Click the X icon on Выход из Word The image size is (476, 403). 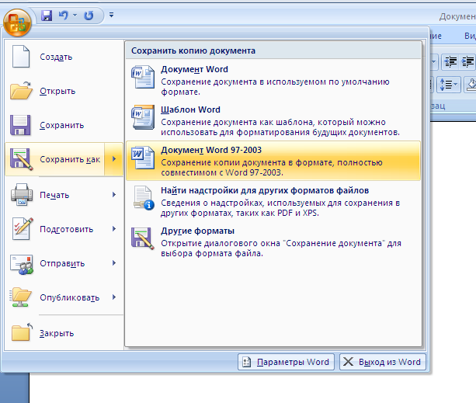(x=348, y=361)
